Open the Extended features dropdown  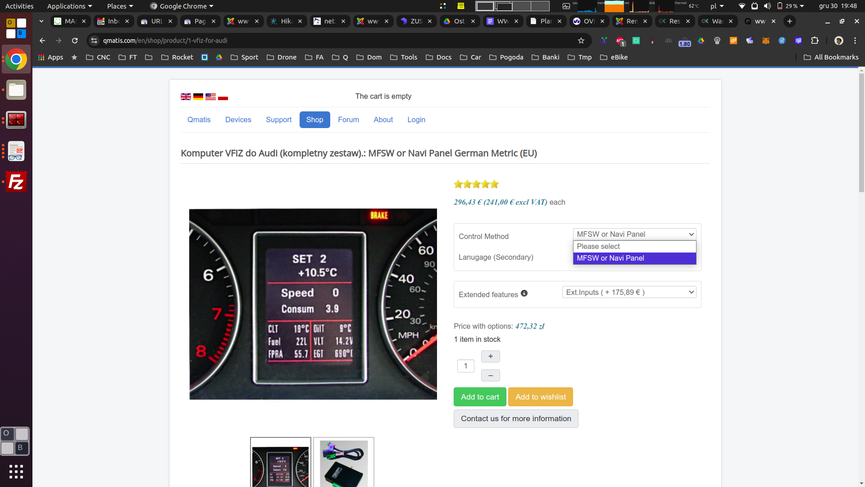[x=629, y=292]
